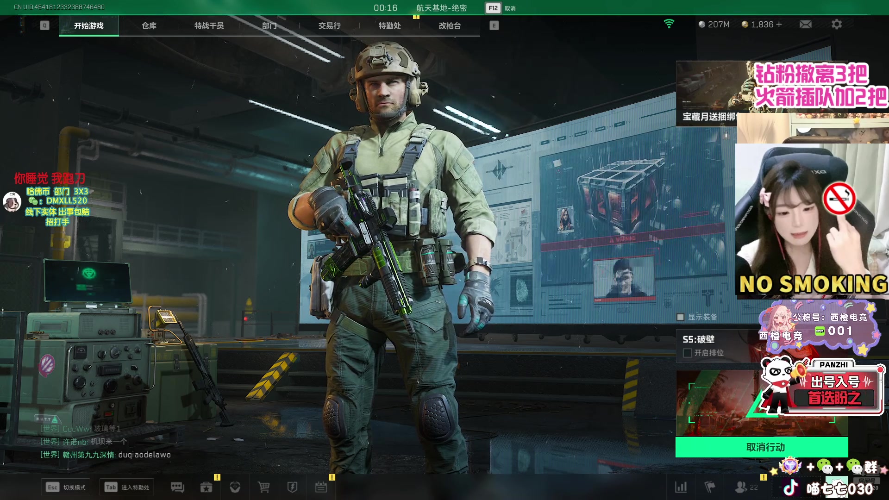Open the star briefcase collection icon
889x500 pixels.
coord(206,487)
